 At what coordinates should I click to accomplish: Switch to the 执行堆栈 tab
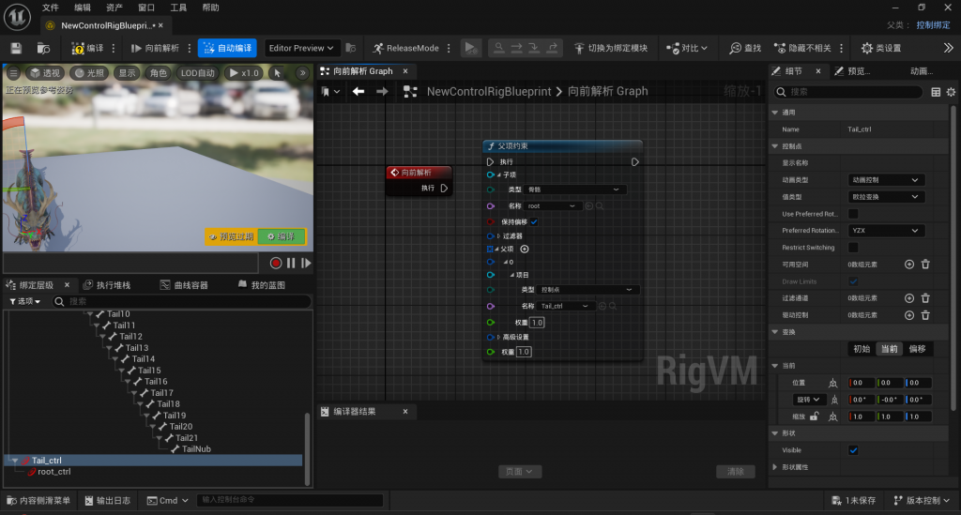tap(107, 285)
